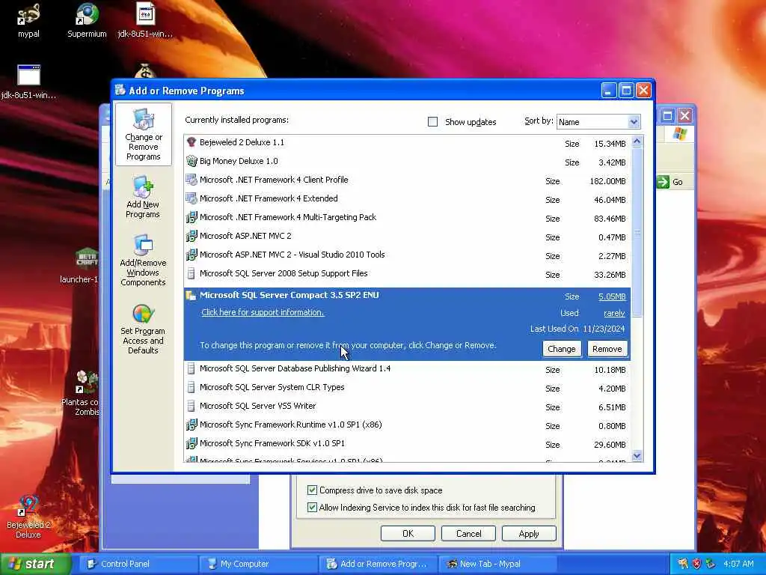
Task: Click SQL Server Database Publishing Wizard icon
Action: (191, 368)
